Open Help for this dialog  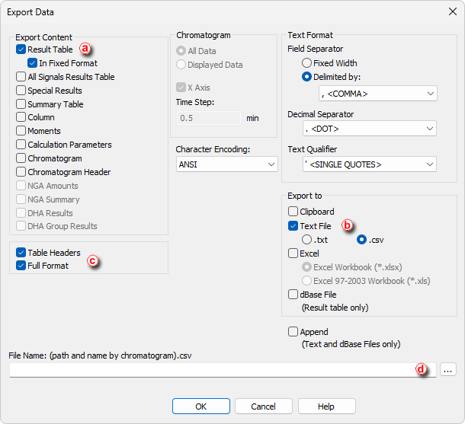click(326, 406)
